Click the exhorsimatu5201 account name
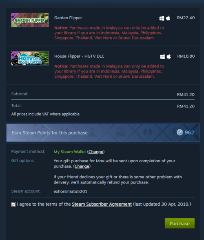This screenshot has width=204, height=240. [x=71, y=191]
